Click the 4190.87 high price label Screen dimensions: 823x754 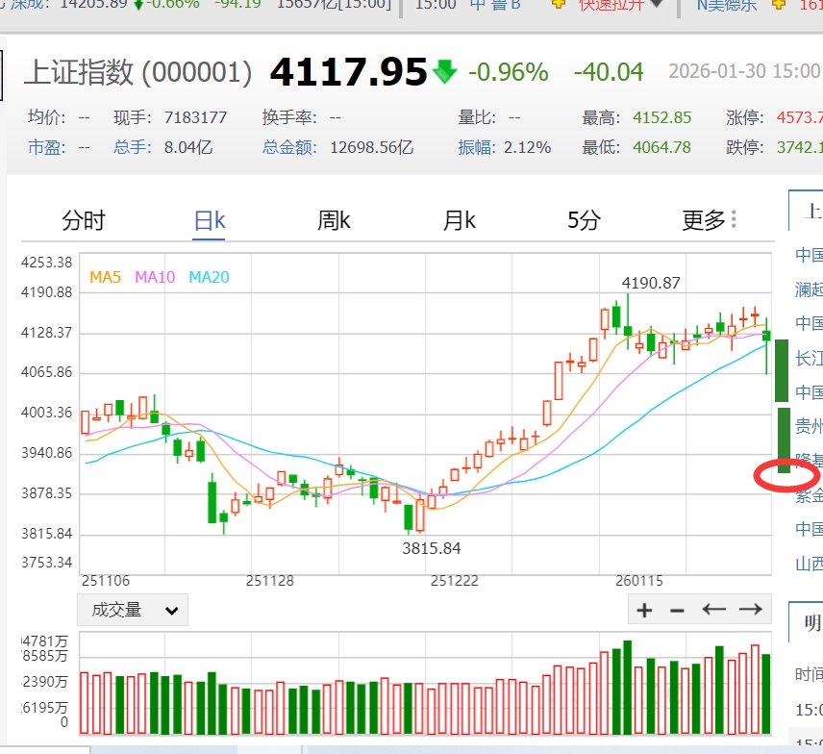(651, 283)
